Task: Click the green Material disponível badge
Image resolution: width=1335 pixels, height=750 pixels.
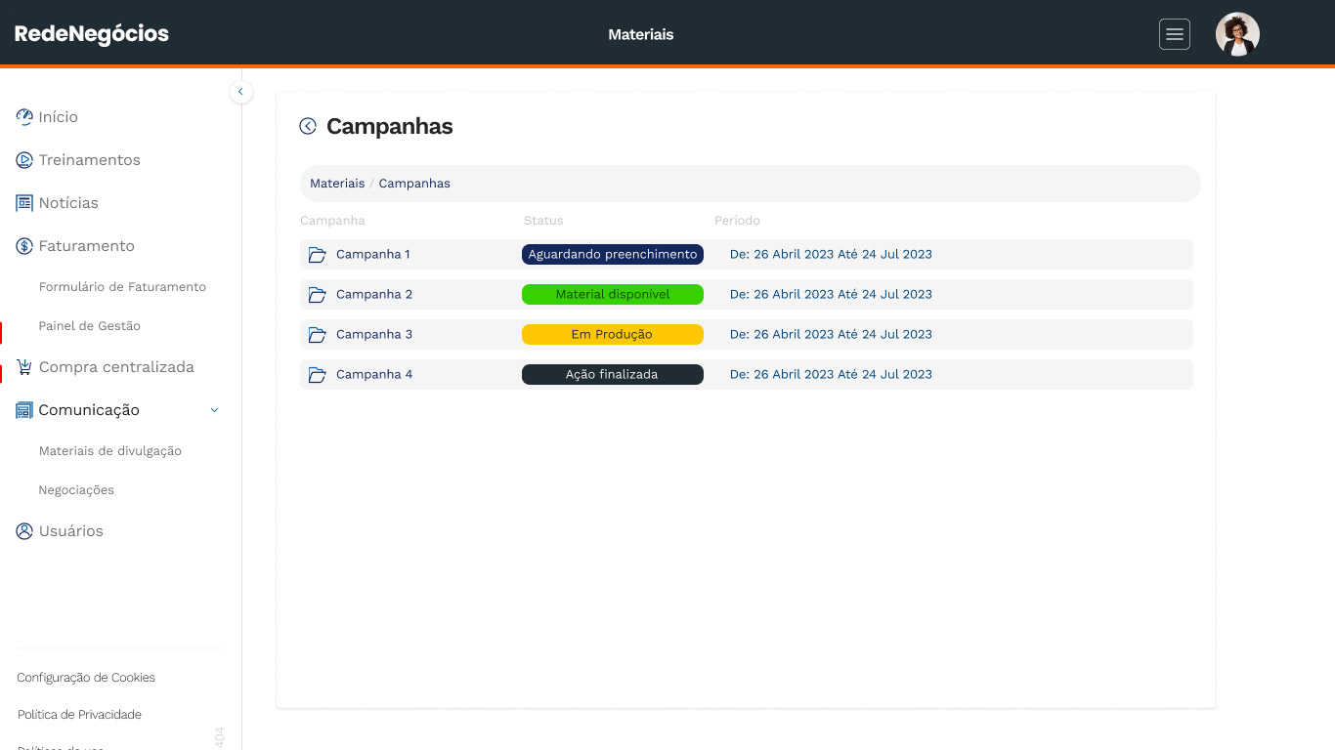Action: point(612,294)
